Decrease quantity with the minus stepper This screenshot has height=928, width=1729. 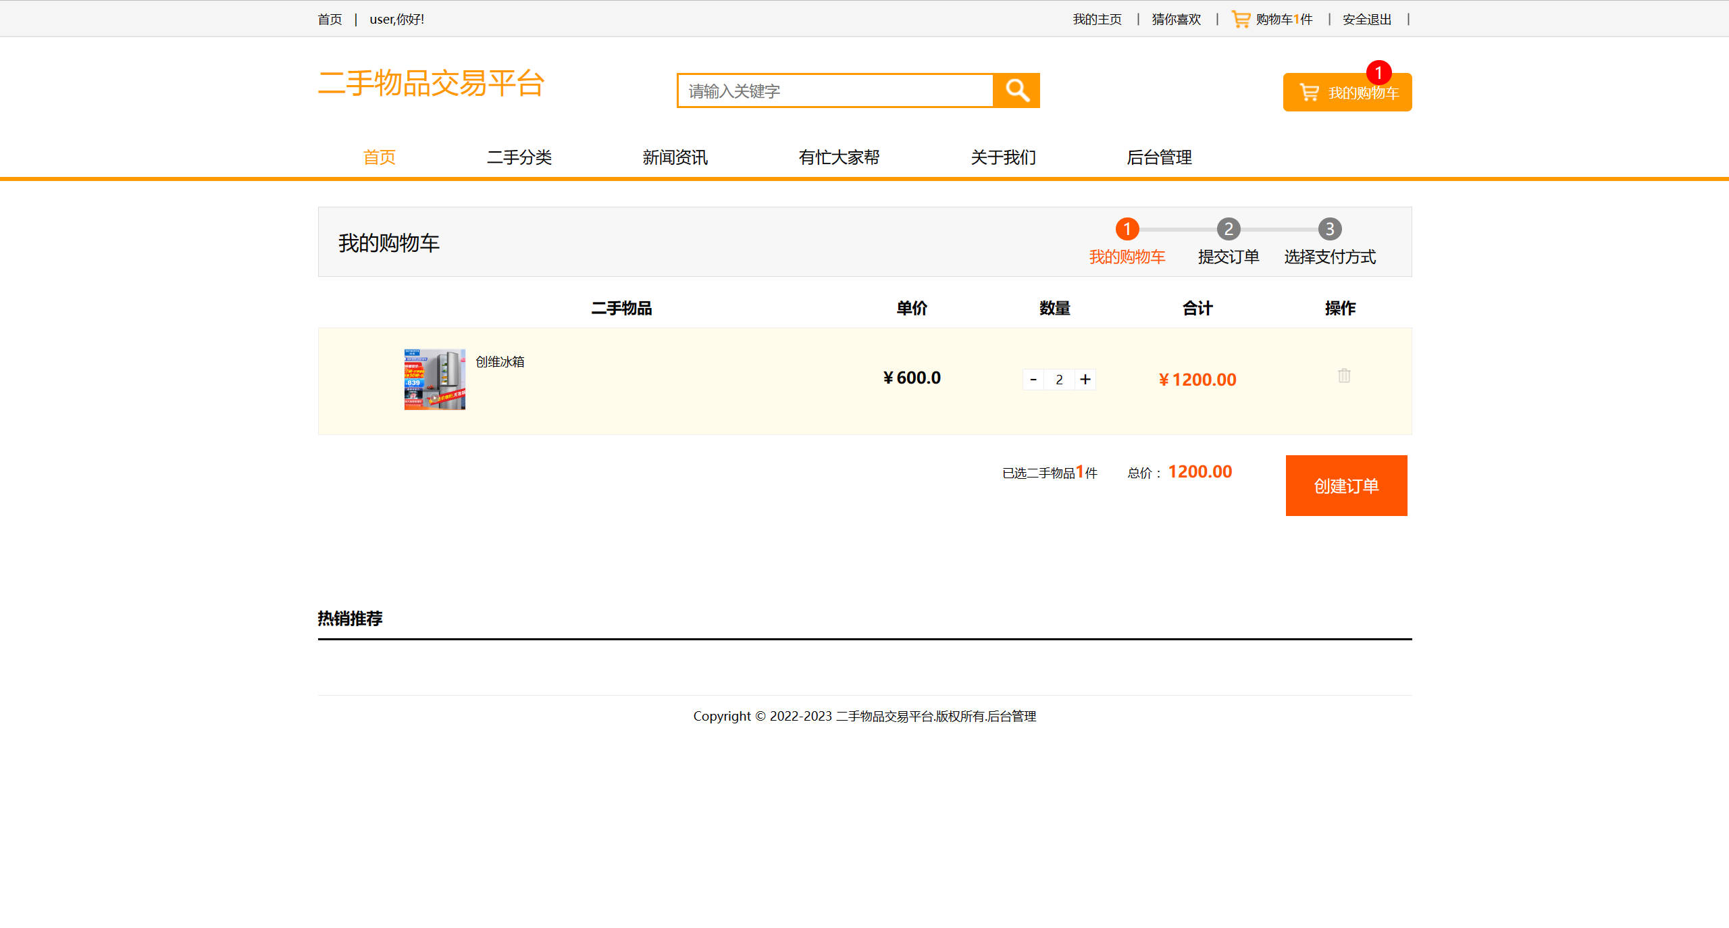pos(1033,379)
